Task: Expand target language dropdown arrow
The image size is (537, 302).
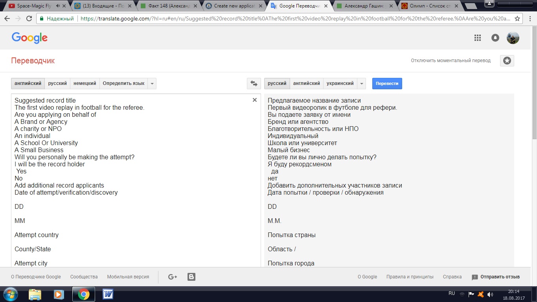Action: coord(362,83)
